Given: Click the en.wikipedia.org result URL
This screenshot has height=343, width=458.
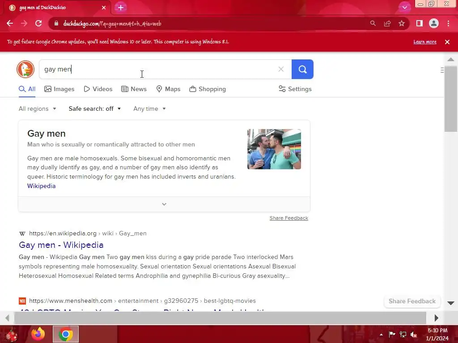Looking at the screenshot, I should click(88, 233).
